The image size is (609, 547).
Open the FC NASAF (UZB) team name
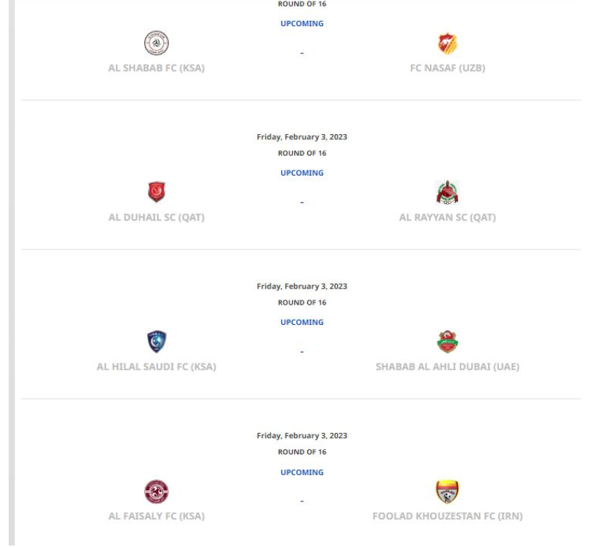447,68
